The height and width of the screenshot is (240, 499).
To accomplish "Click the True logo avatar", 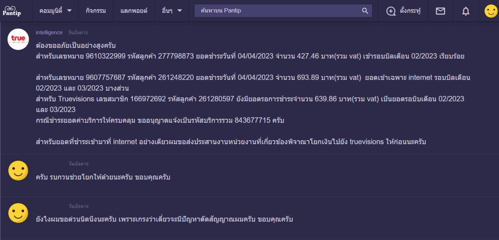I will pyautogui.click(x=18, y=39).
